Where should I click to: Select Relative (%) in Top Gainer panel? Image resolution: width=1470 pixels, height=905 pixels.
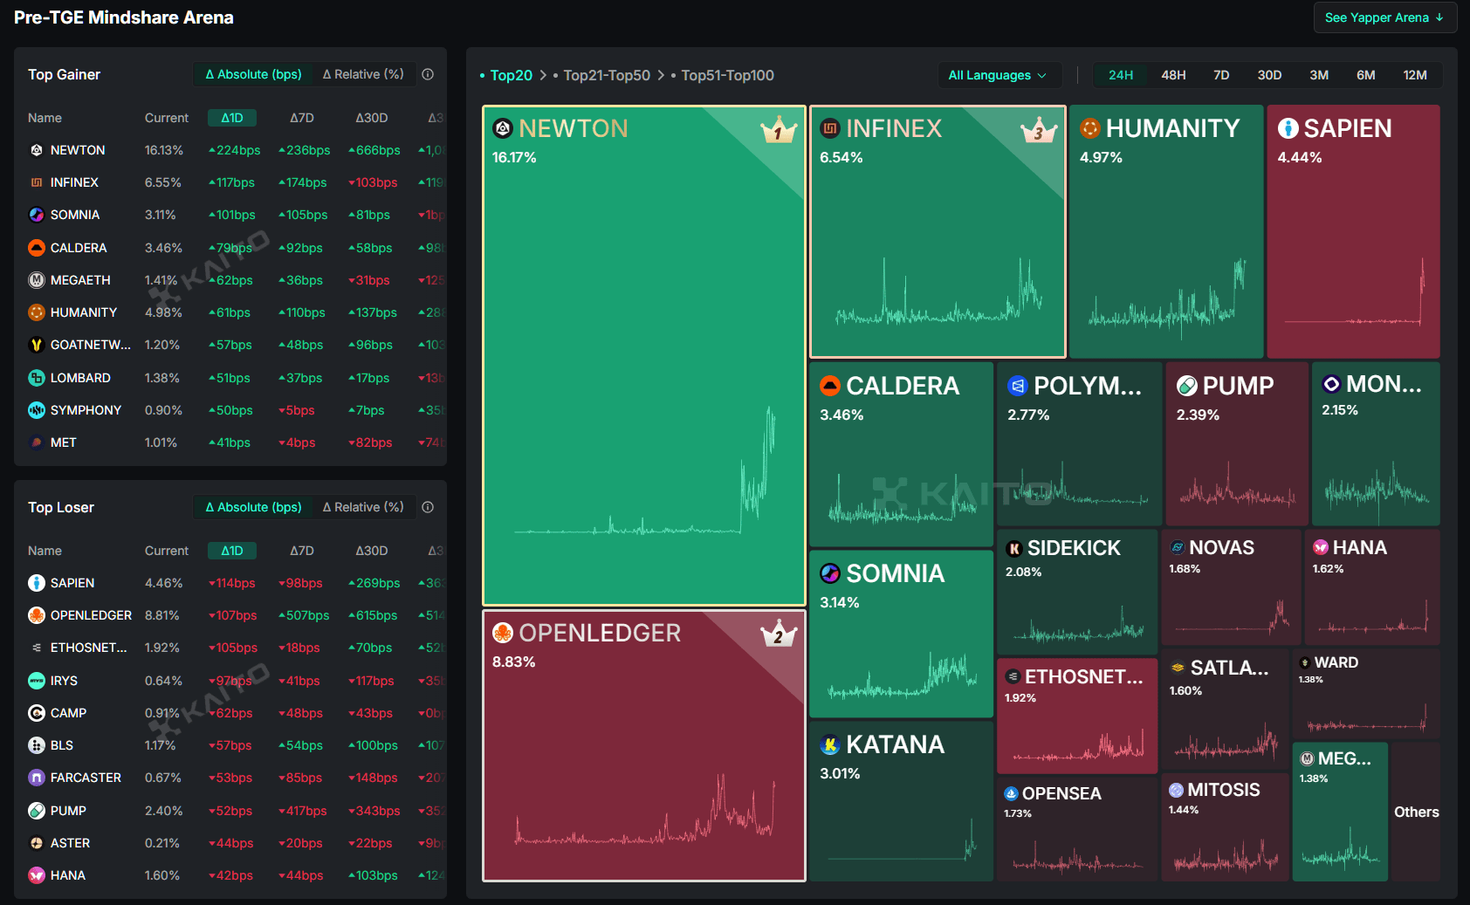coord(363,74)
